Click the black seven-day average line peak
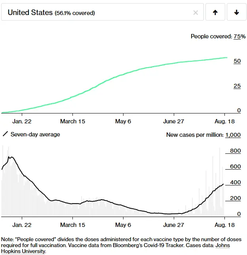The width and height of the screenshot is (247, 255). [x=11, y=157]
